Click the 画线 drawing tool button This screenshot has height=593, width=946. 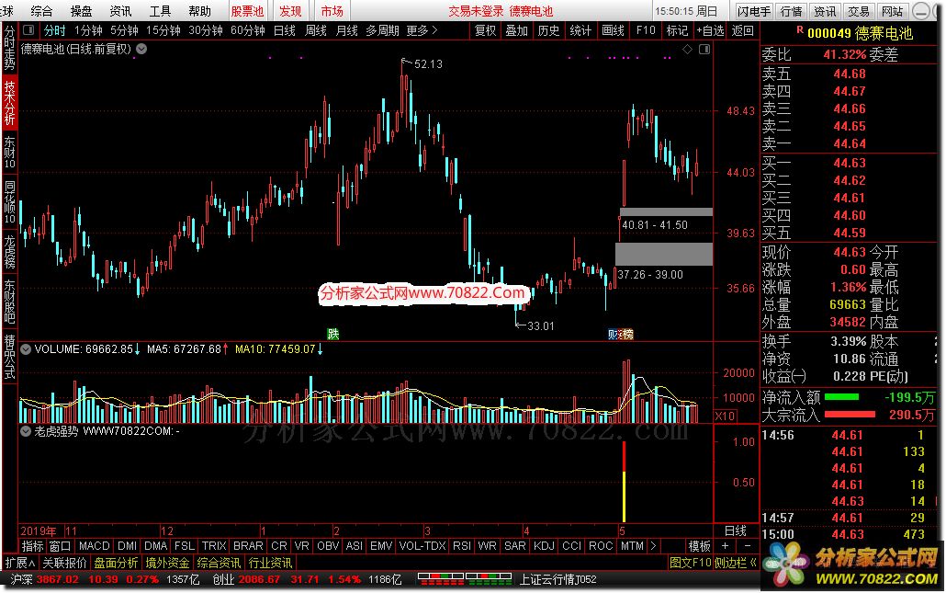pyautogui.click(x=613, y=30)
